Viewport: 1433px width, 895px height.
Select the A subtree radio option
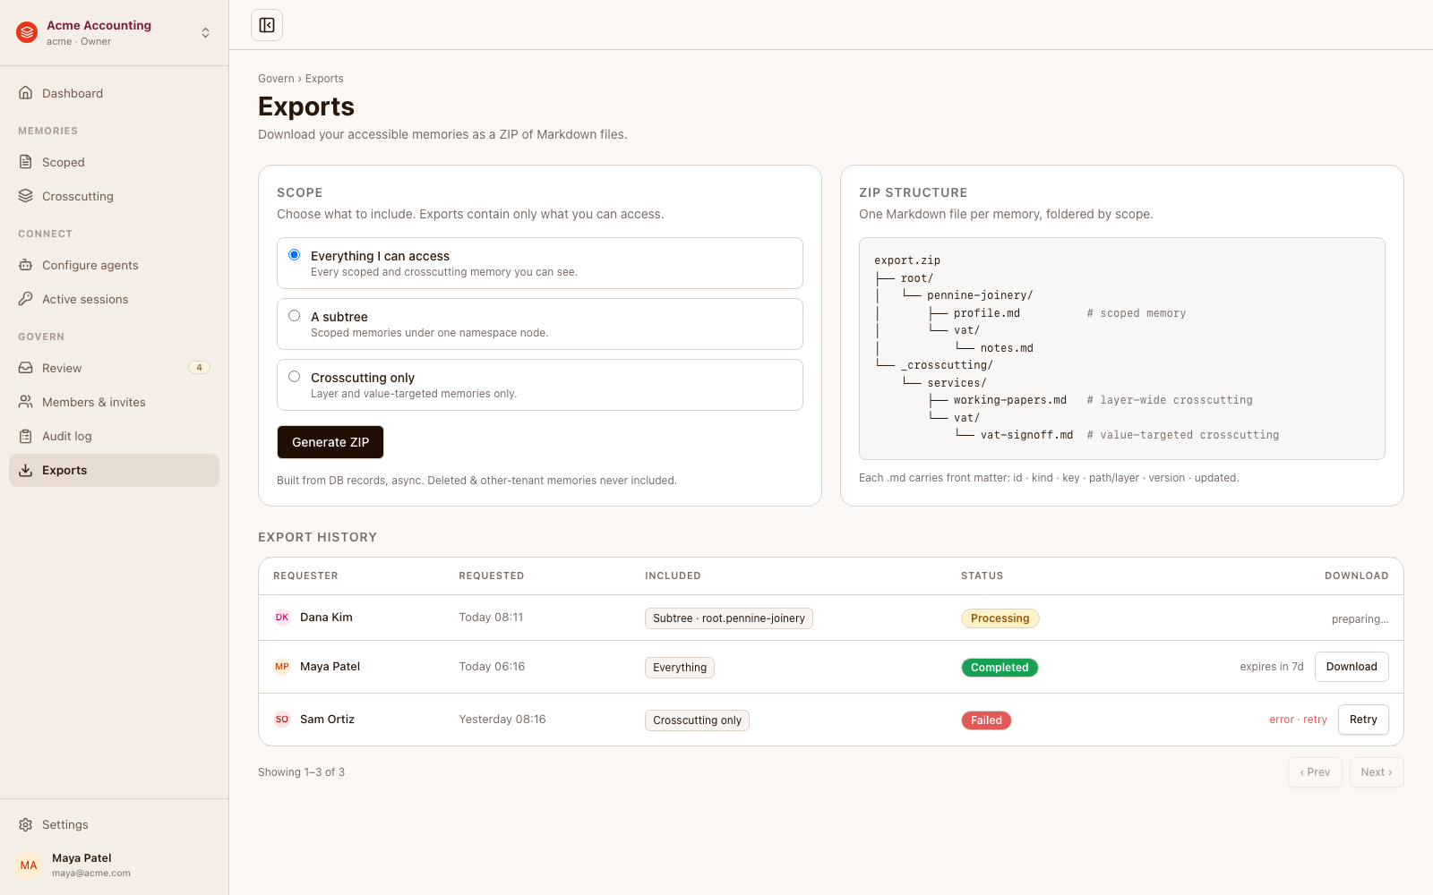pos(294,316)
